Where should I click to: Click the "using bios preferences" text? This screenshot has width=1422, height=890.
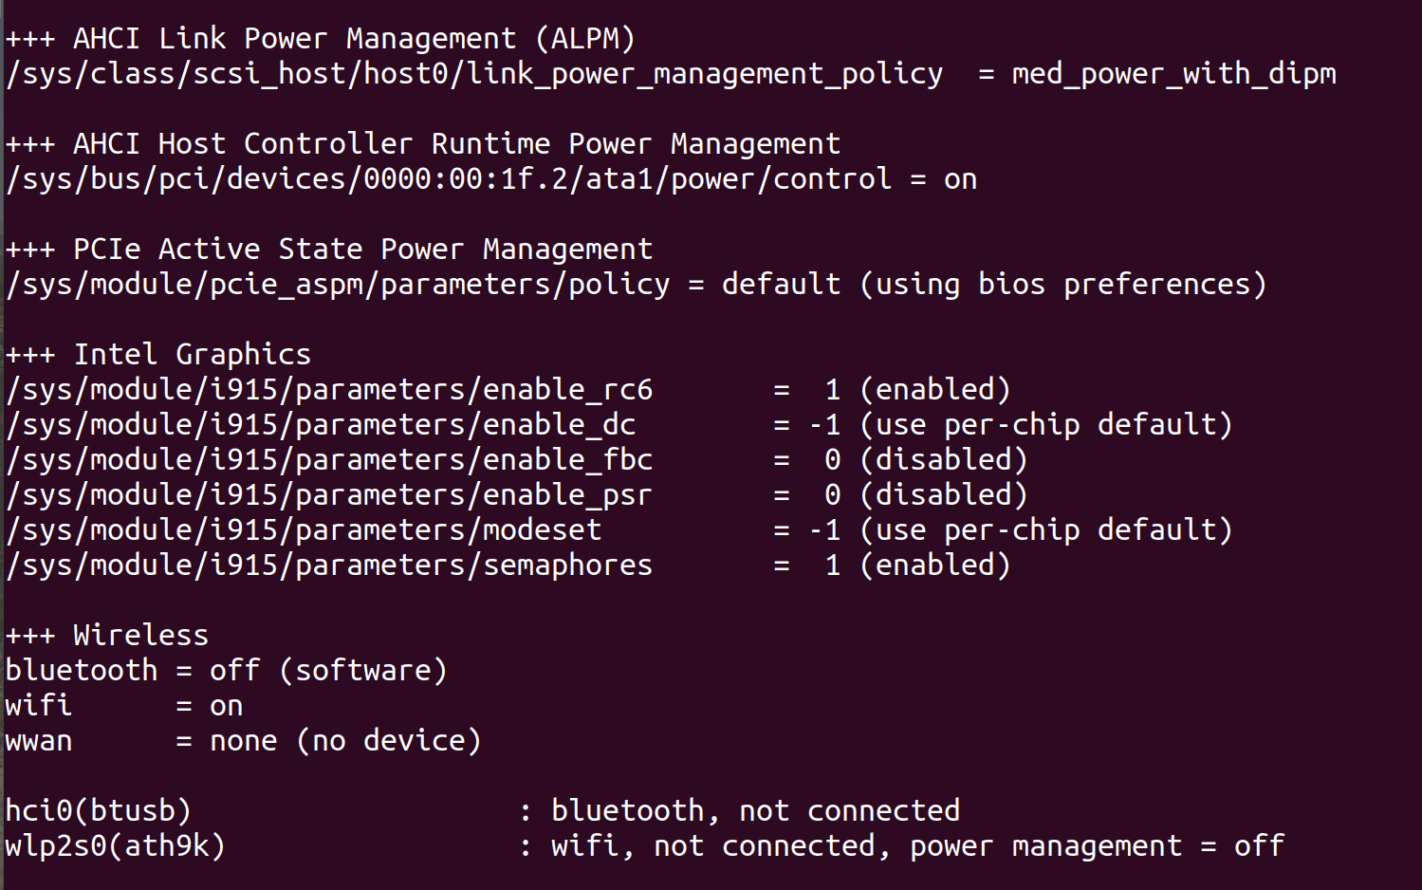tap(1062, 285)
